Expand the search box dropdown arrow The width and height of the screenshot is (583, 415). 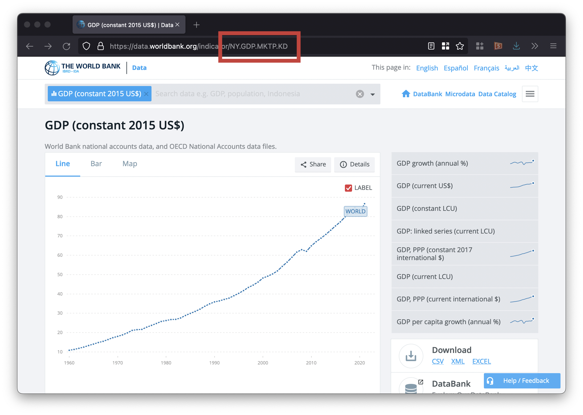372,94
